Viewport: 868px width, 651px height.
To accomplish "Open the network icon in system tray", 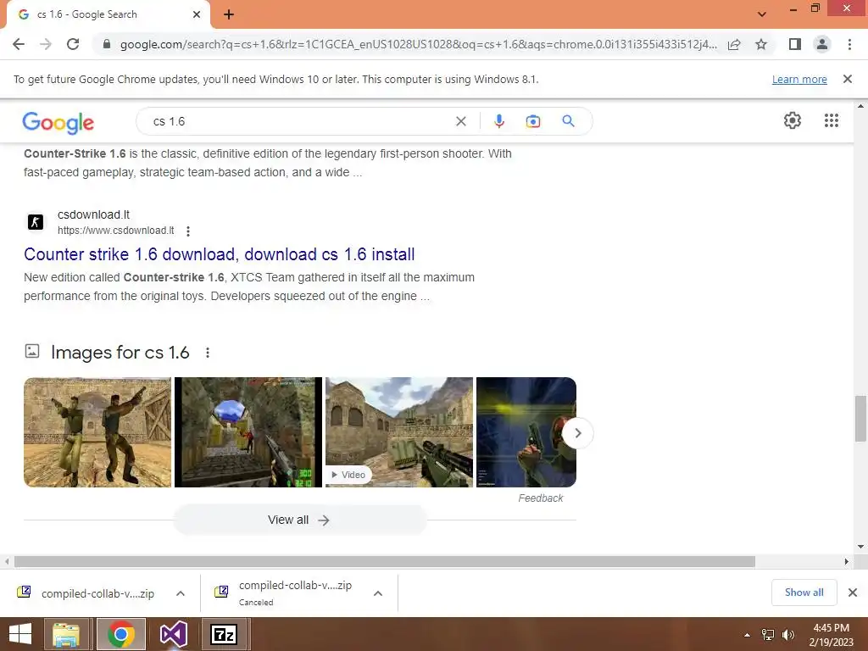I will pyautogui.click(x=768, y=635).
